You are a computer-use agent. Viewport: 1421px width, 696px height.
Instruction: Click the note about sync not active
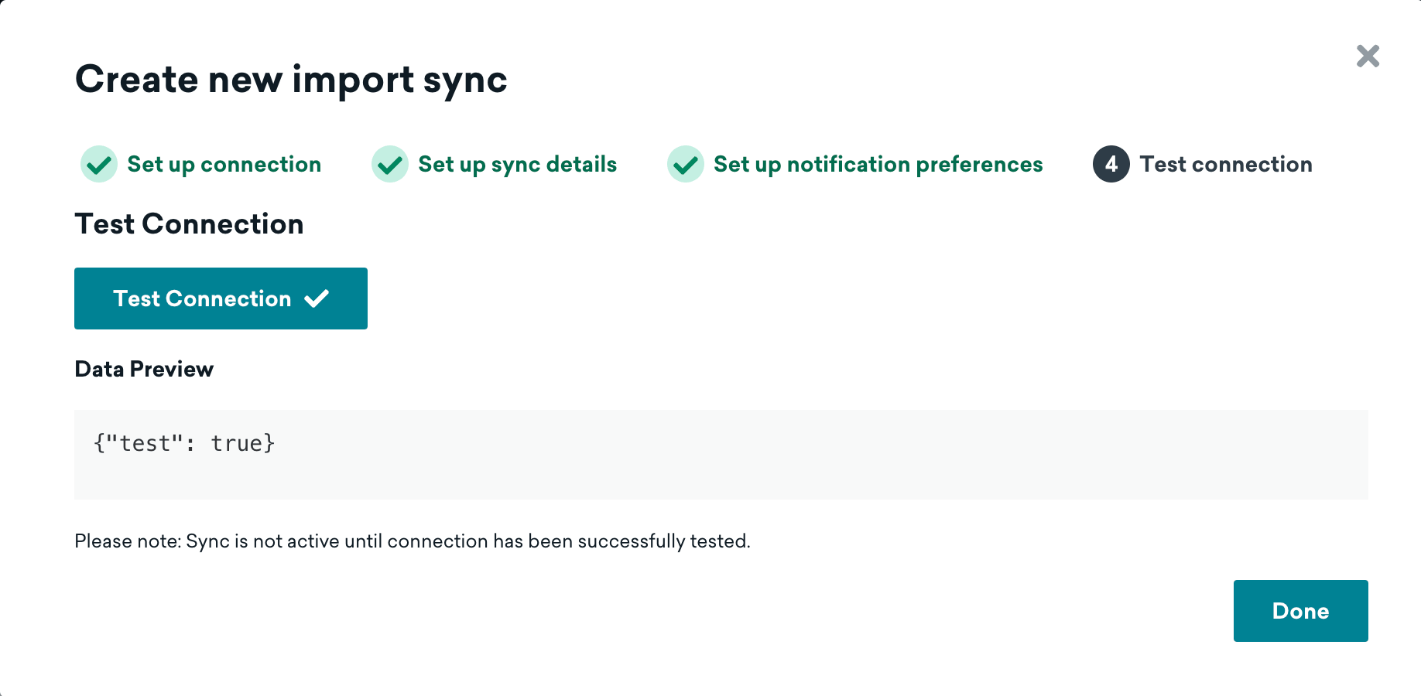412,541
